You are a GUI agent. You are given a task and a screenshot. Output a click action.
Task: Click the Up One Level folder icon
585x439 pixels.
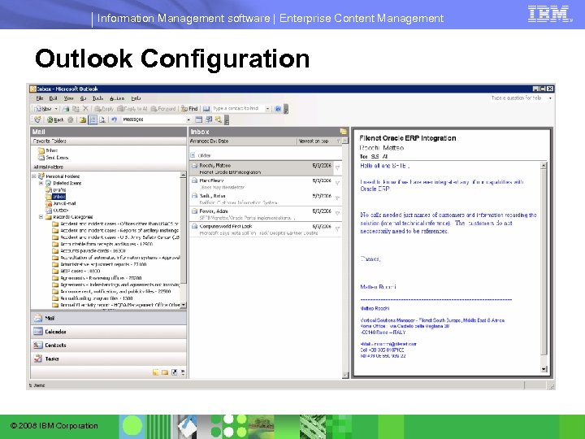(x=82, y=120)
